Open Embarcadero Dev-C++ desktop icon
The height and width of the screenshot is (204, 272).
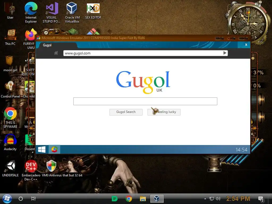31,170
